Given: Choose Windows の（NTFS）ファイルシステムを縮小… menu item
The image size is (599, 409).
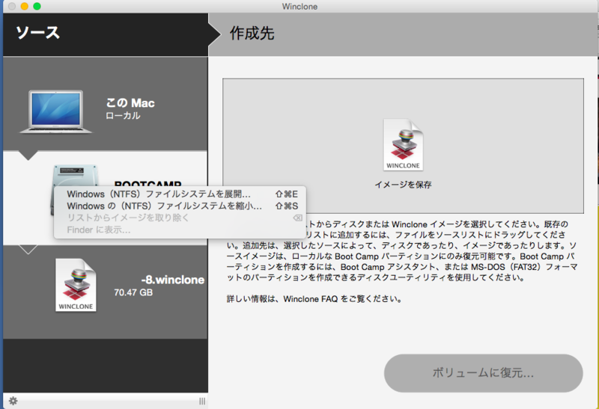Looking at the screenshot, I should 180,206.
